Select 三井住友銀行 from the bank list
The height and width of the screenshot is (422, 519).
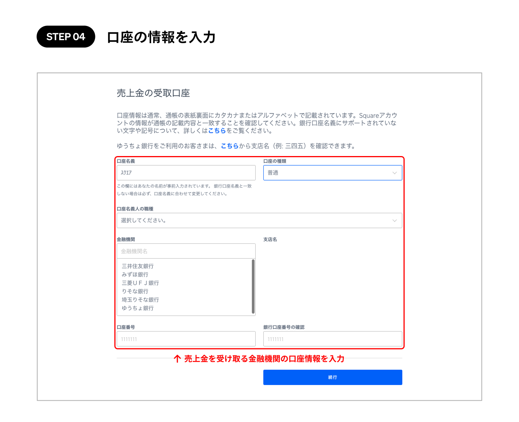tap(138, 266)
